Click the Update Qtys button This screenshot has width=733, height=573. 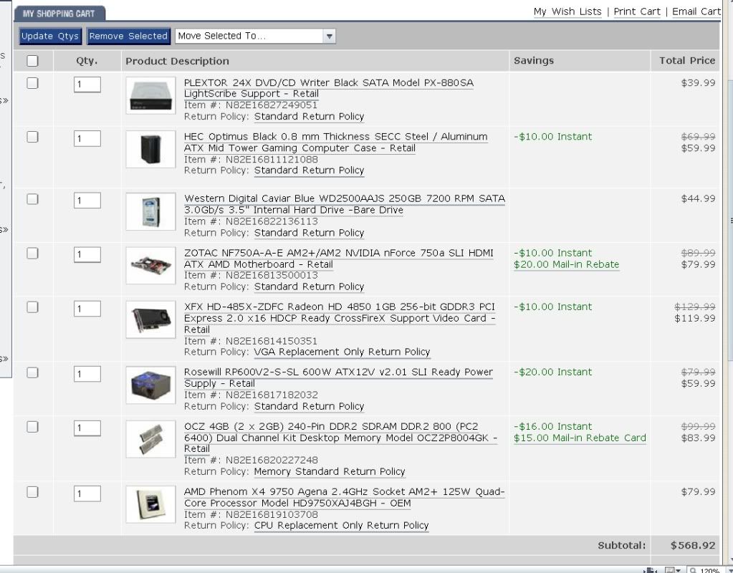tap(49, 36)
